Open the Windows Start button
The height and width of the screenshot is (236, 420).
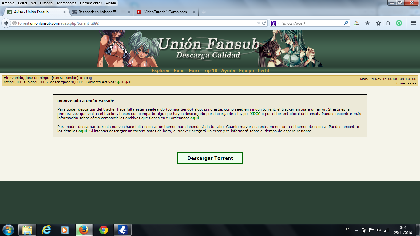(x=8, y=230)
